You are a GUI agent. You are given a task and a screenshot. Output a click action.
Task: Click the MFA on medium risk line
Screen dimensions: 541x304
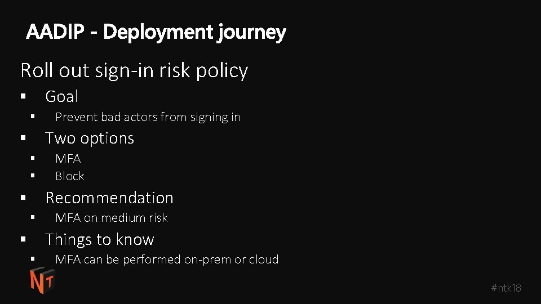[x=112, y=218]
